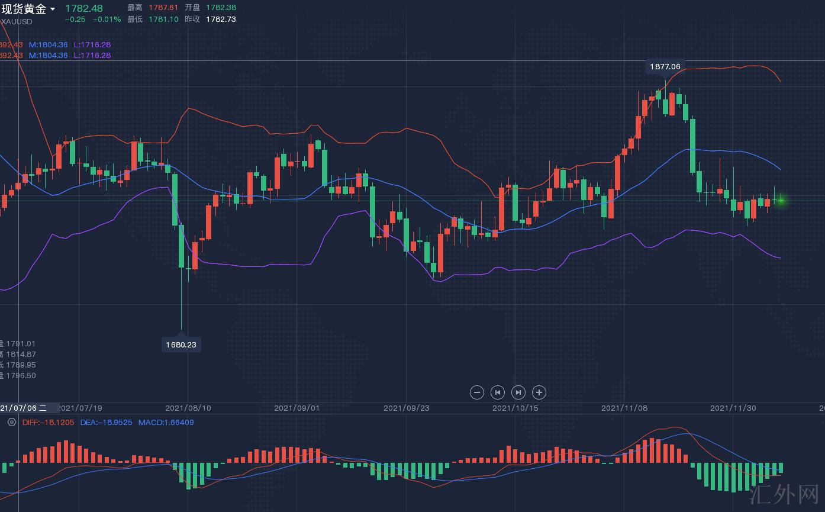
Task: Click the 2021/11/08 date on time axis
Action: (x=624, y=408)
